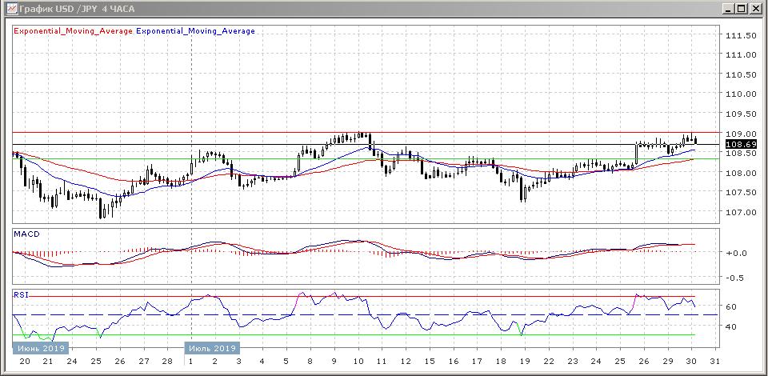Minimize the USD/JPY chart window
The height and width of the screenshot is (376, 768).
[729, 9]
